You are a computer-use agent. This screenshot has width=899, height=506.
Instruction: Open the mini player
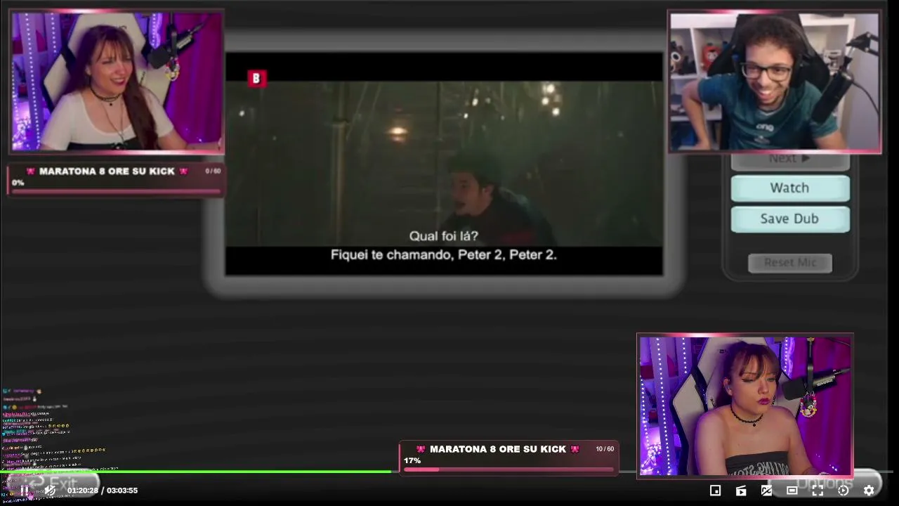[x=715, y=491]
